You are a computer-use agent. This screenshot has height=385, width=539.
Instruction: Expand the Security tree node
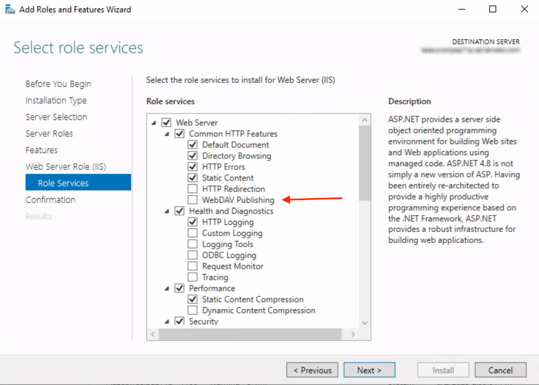(166, 321)
